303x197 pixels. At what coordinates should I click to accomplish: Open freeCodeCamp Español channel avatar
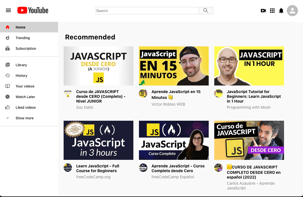coord(143,168)
